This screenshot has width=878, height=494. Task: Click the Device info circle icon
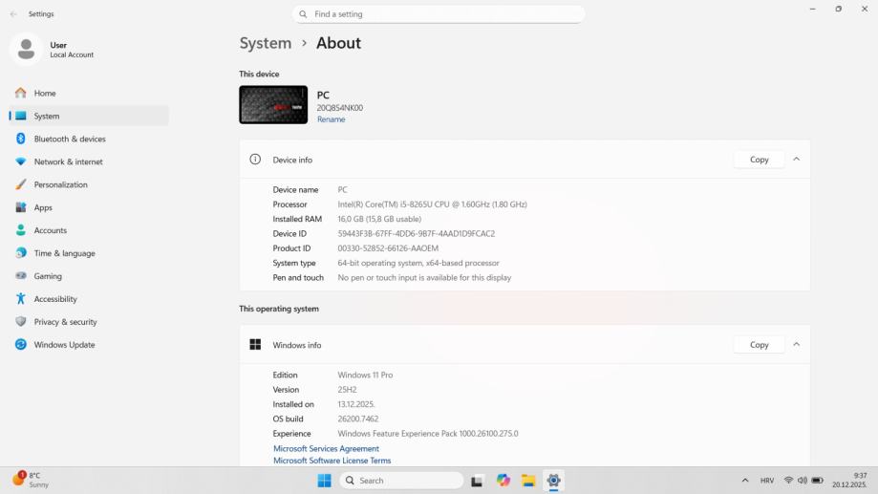pos(255,160)
